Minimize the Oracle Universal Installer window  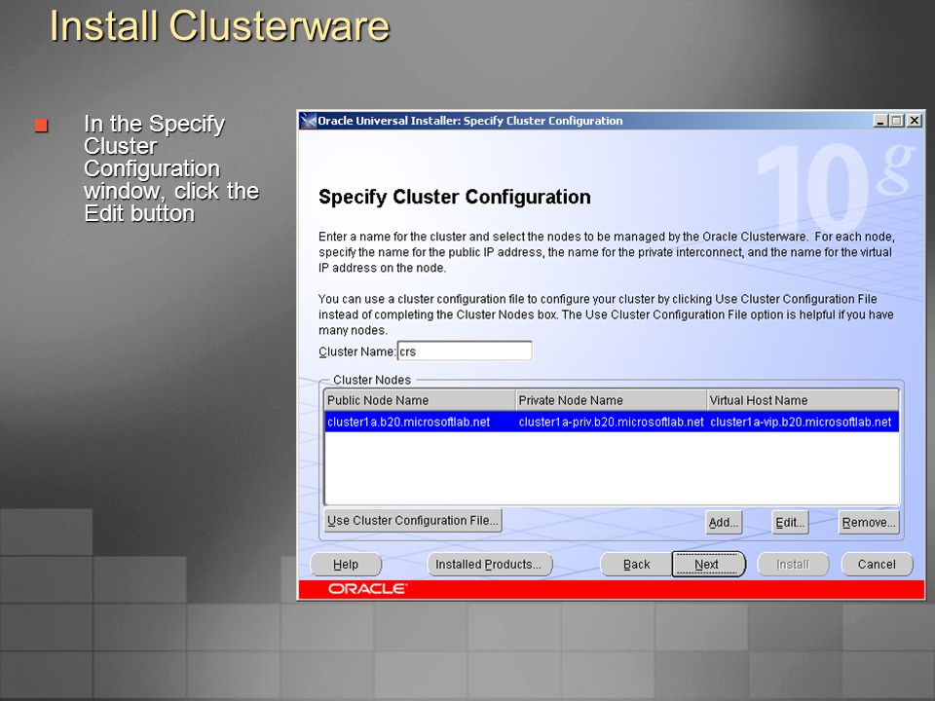pyautogui.click(x=880, y=121)
